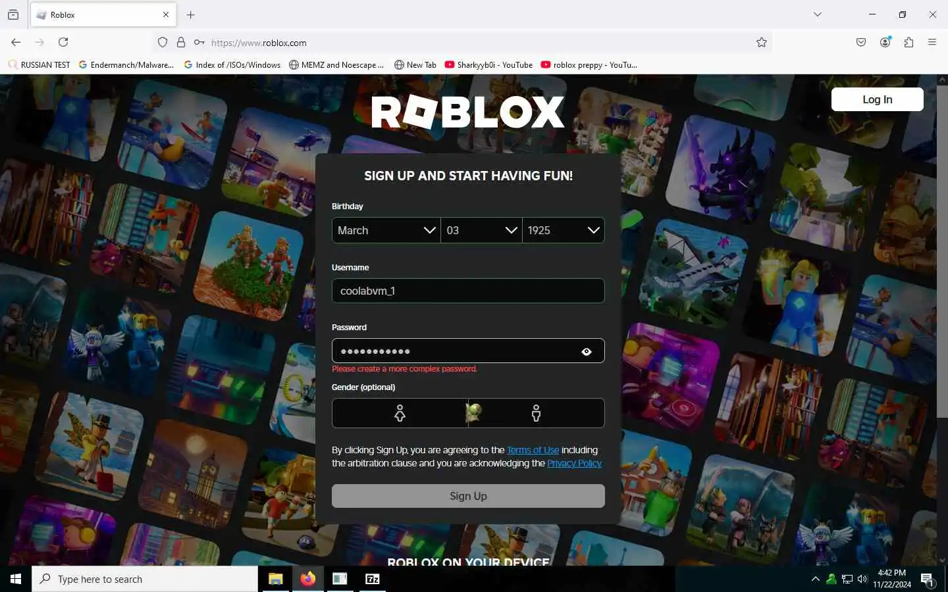Screen dimensions: 948x592
Task: Click the site padlock icon
Action: pyautogui.click(x=181, y=43)
